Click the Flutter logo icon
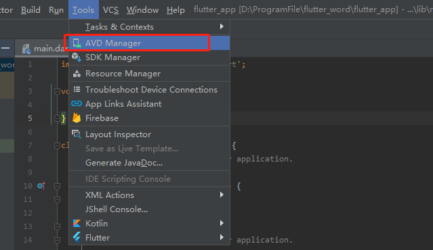The width and height of the screenshot is (433, 250). (x=77, y=237)
